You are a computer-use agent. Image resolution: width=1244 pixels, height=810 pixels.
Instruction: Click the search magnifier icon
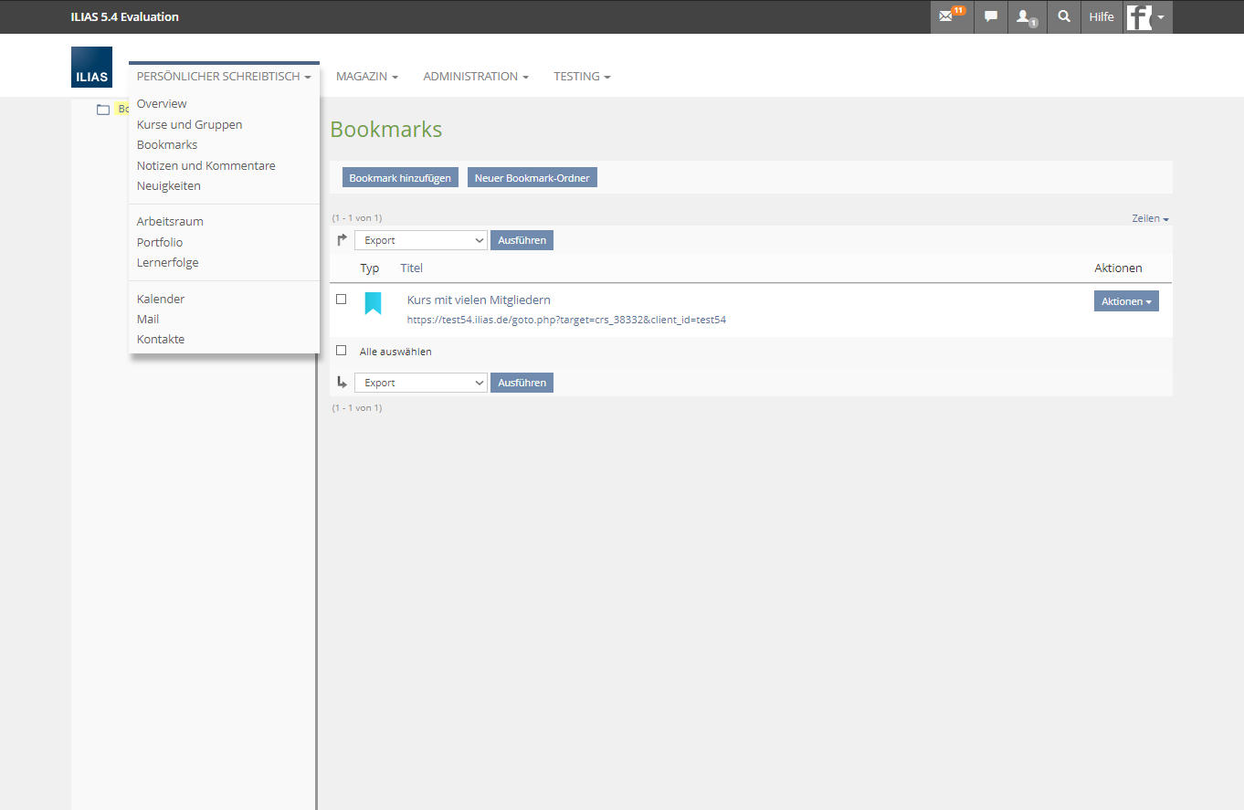coord(1063,16)
